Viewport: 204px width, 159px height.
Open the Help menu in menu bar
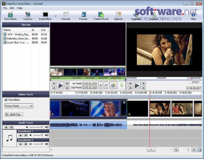[x=20, y=8]
